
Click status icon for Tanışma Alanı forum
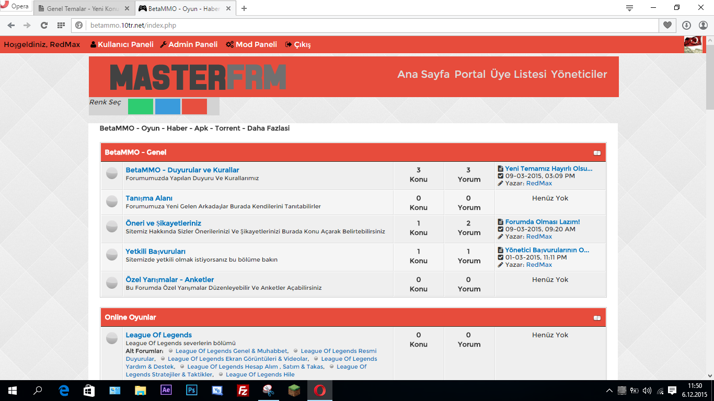coord(112,201)
